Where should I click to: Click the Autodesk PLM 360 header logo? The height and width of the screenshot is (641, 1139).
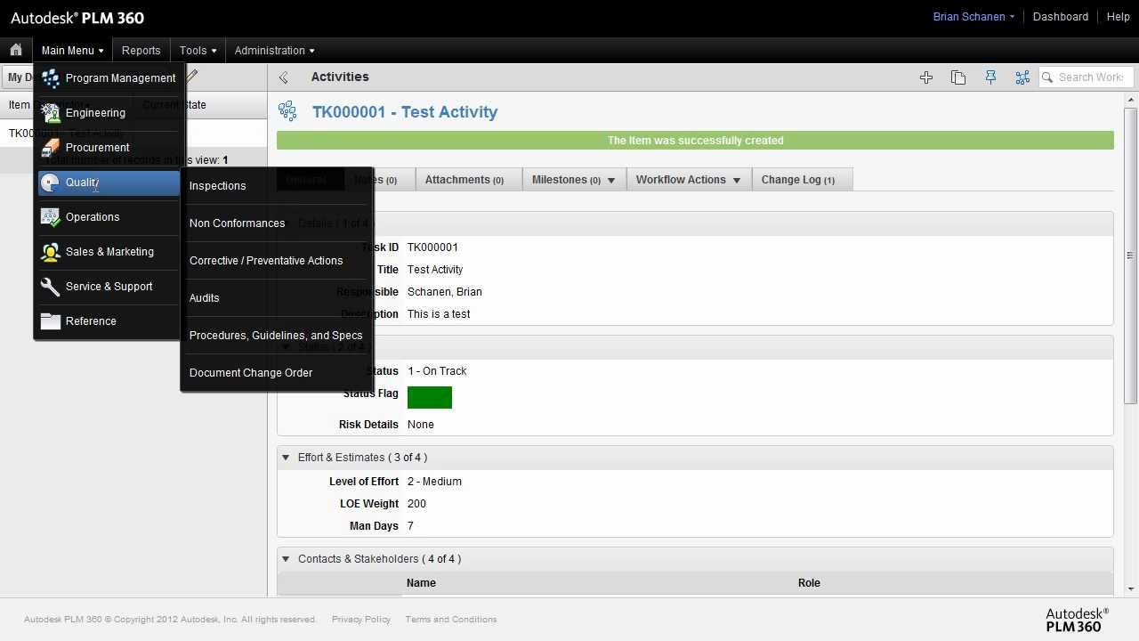(77, 18)
